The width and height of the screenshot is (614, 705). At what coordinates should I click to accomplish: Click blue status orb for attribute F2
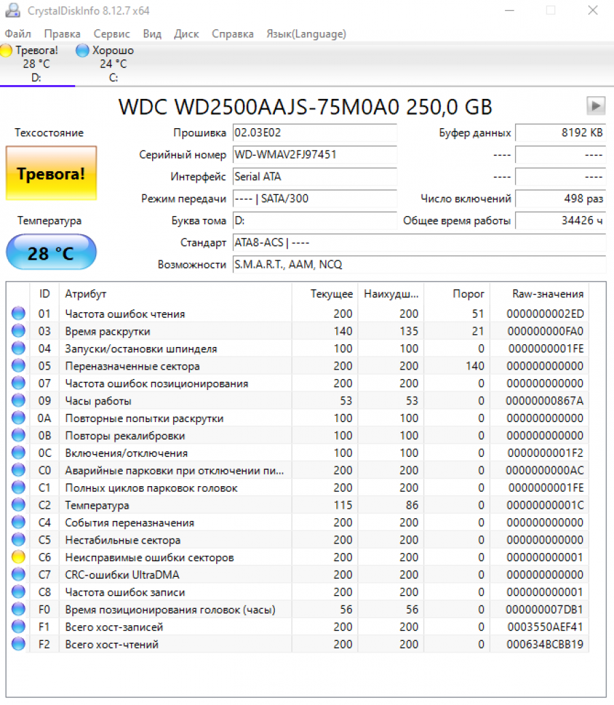pyautogui.click(x=18, y=644)
